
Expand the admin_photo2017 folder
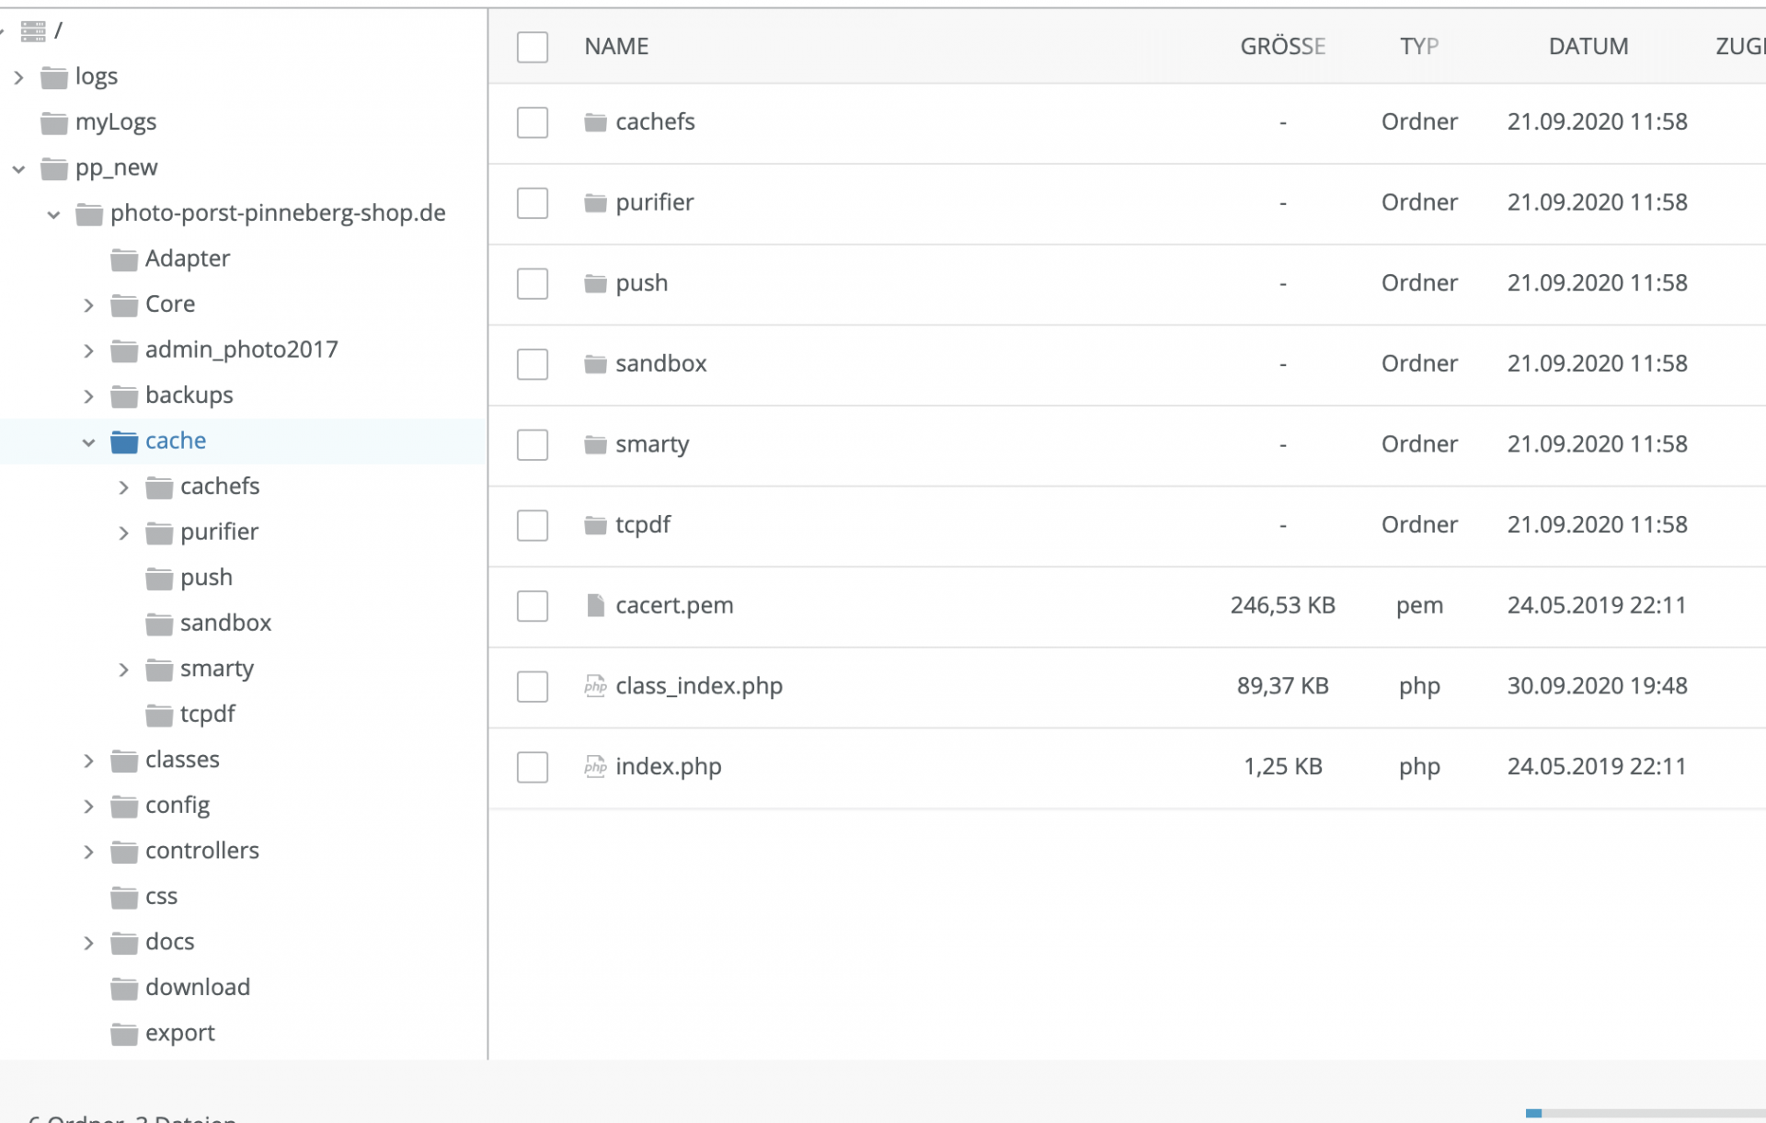click(88, 351)
